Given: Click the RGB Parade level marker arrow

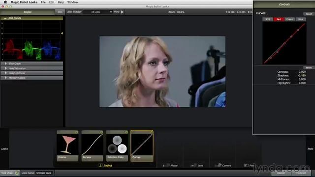Looking at the screenshot, I should pos(62,33).
